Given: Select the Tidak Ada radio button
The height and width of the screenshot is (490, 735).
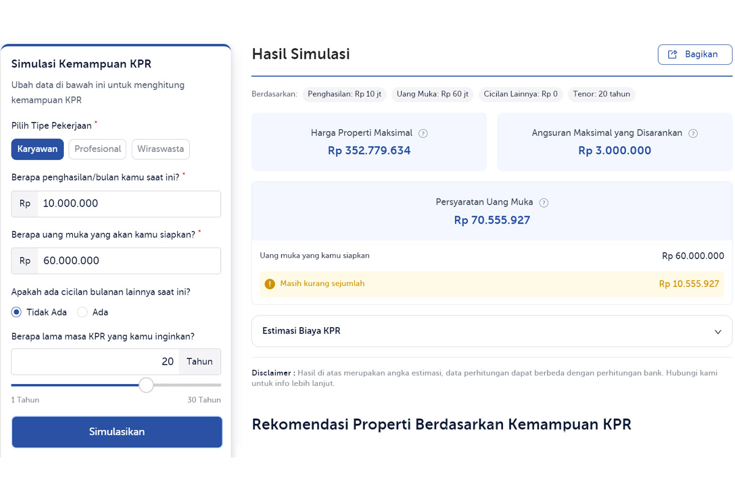Looking at the screenshot, I should 16,312.
